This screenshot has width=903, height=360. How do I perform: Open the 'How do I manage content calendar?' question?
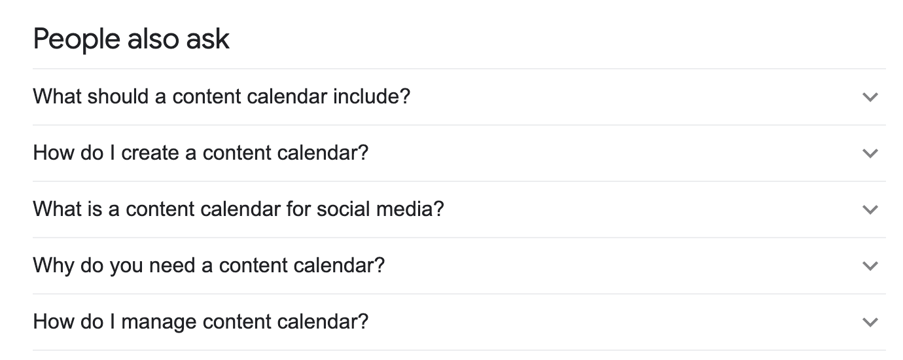tap(200, 322)
